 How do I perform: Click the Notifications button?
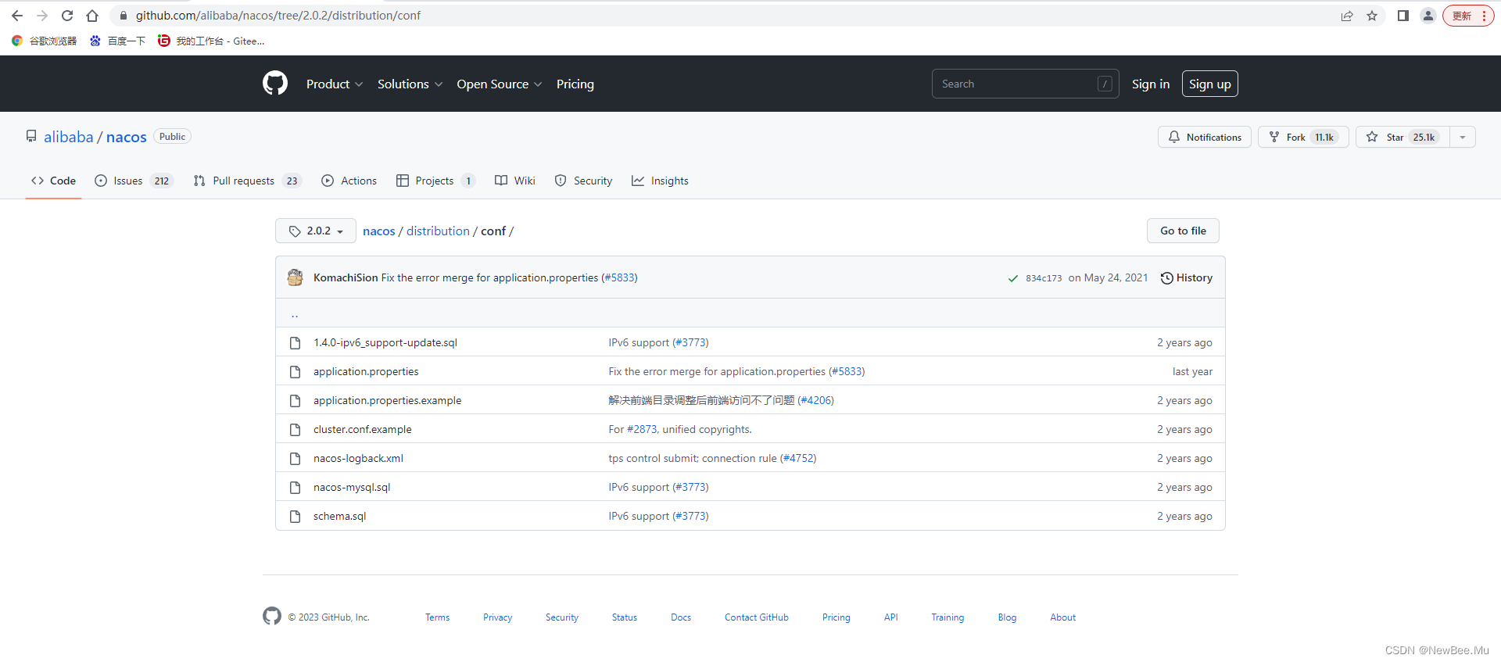tap(1205, 137)
